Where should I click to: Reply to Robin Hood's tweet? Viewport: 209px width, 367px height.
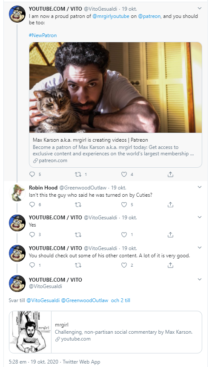[x=32, y=204]
